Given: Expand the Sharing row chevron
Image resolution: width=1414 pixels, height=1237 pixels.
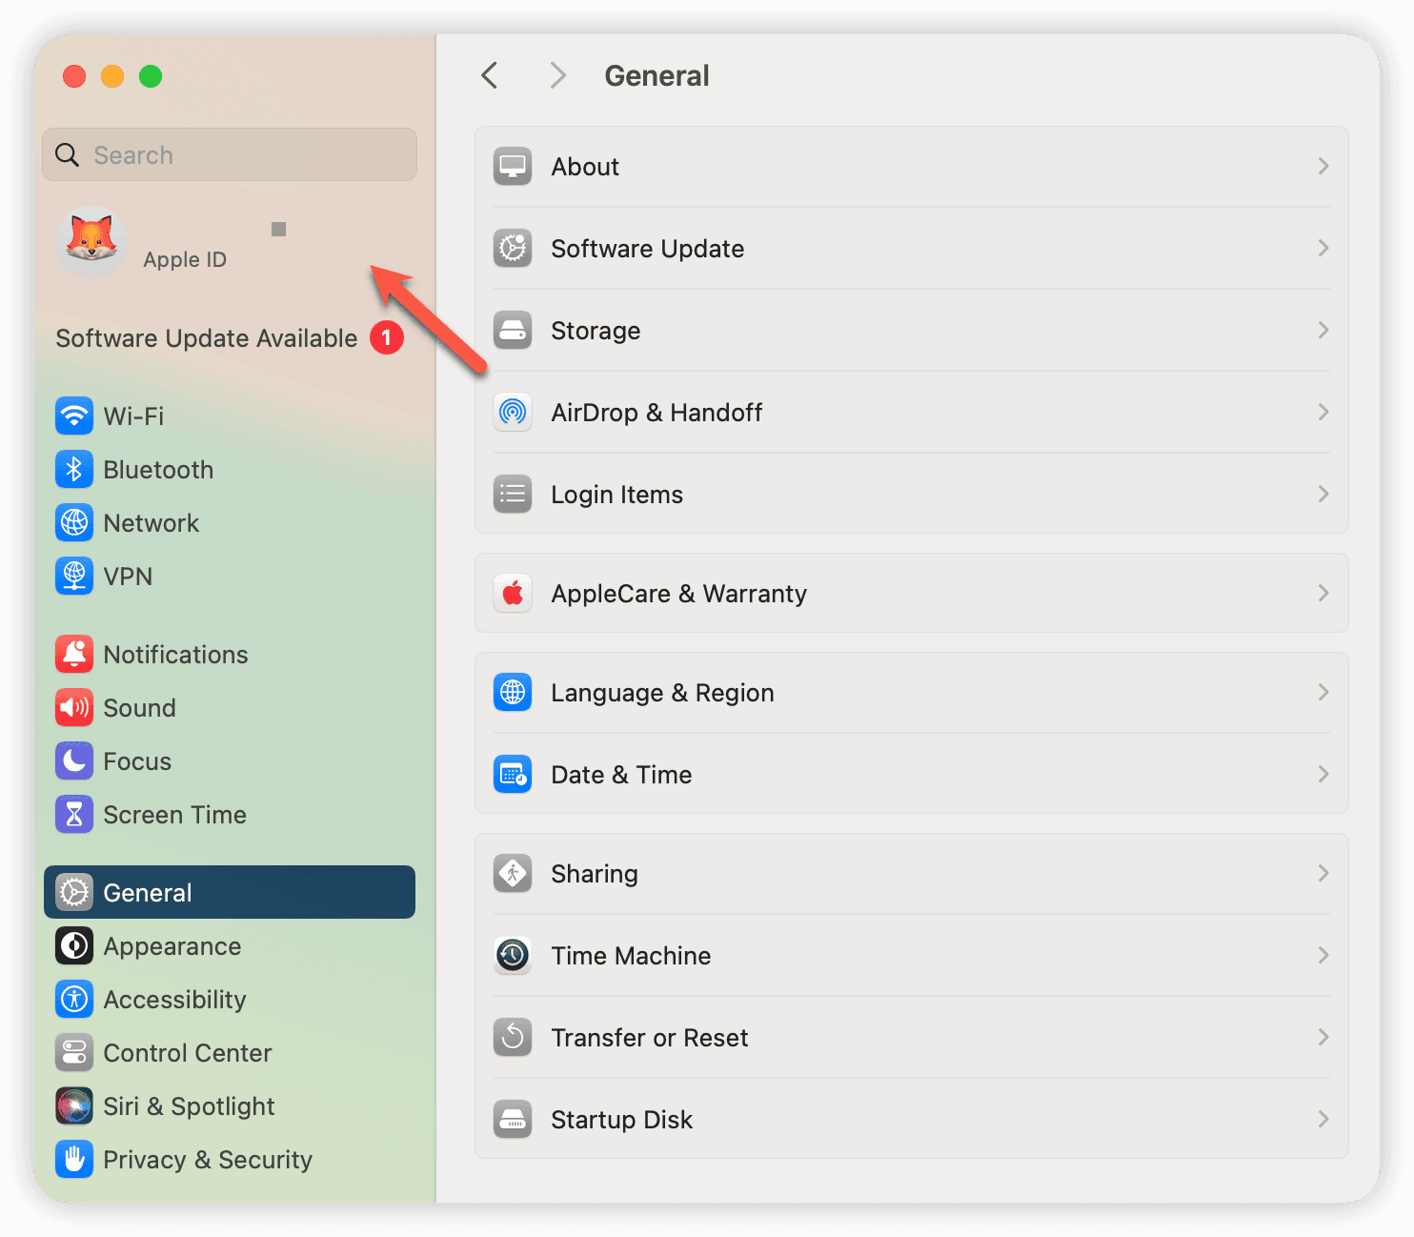Looking at the screenshot, I should click(1323, 873).
